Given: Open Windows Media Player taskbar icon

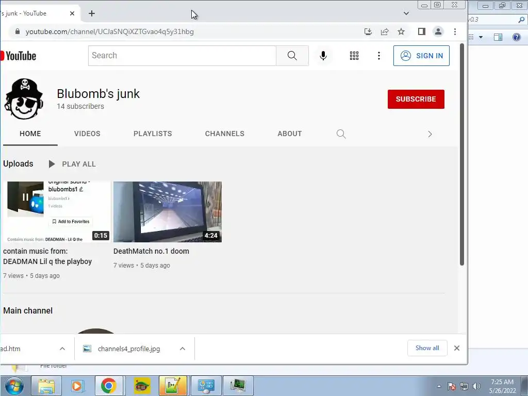Looking at the screenshot, I should coord(77,386).
